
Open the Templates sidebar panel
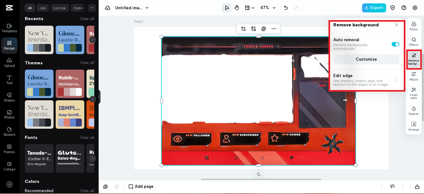pyautogui.click(x=9, y=28)
